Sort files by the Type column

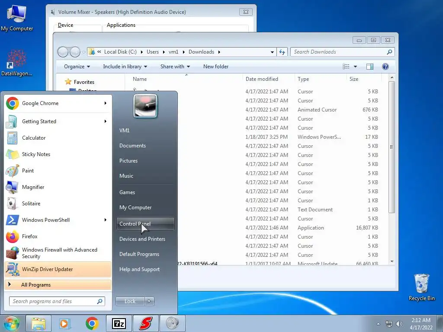click(321, 79)
